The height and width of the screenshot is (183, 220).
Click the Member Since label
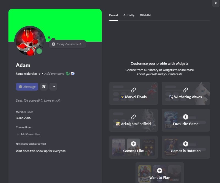coord(24,112)
